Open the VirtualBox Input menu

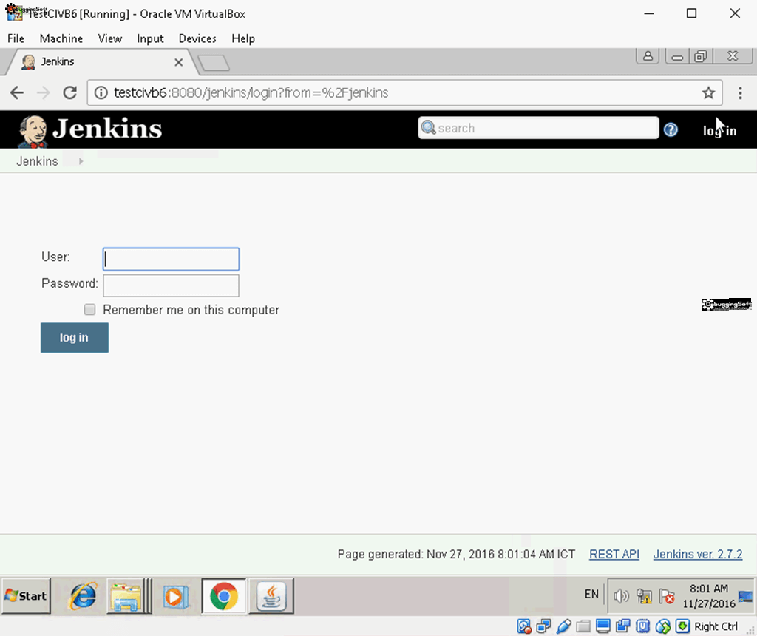tap(150, 38)
